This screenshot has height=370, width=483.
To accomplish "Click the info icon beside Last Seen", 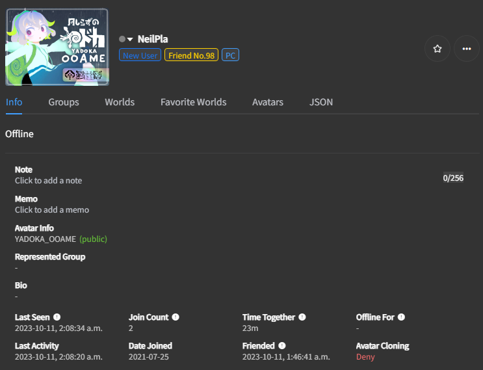I will [57, 317].
